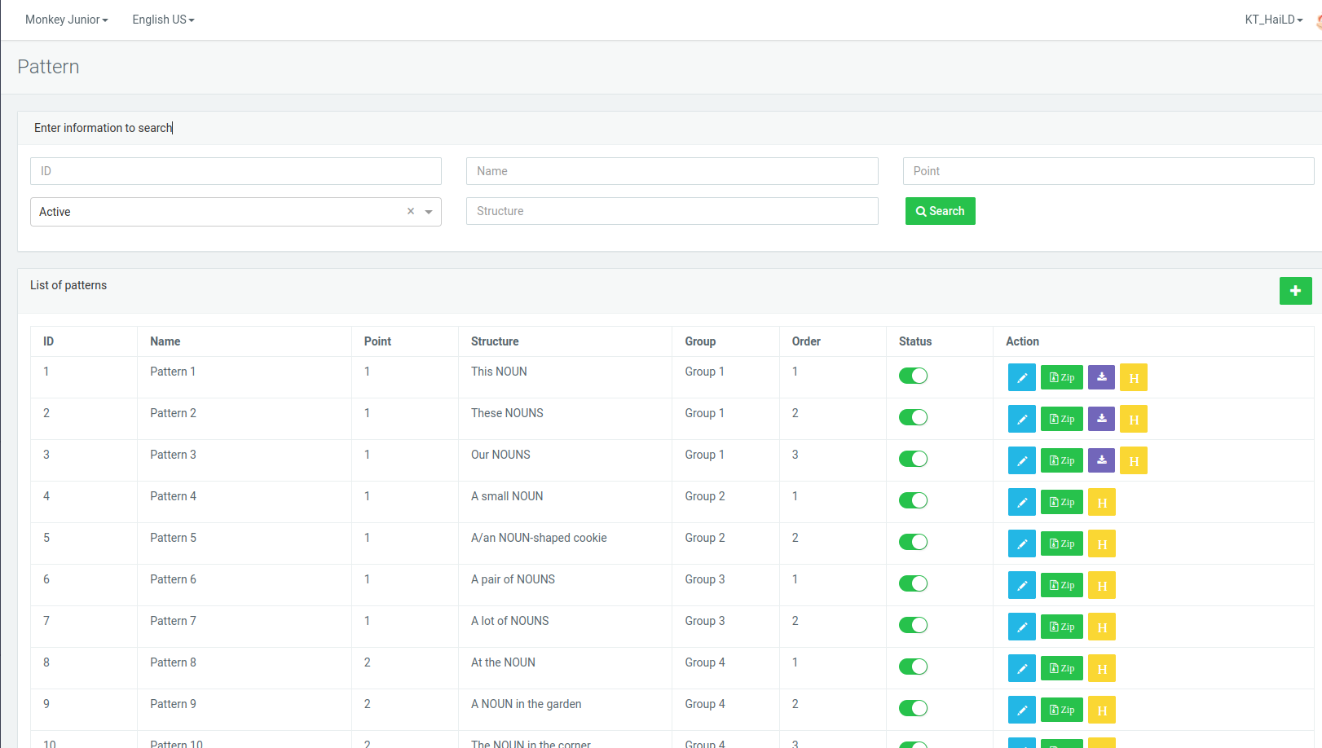Click the yellow H button for Pattern 9
This screenshot has width=1322, height=748.
tap(1102, 710)
